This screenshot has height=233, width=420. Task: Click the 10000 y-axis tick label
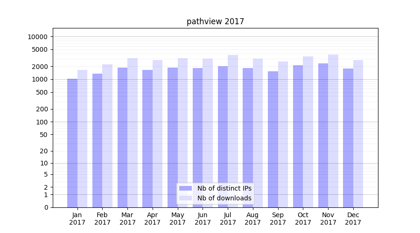[x=38, y=37]
